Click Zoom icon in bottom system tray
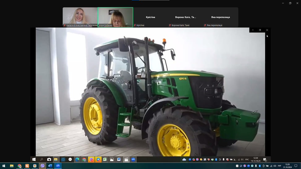 coord(248,166)
